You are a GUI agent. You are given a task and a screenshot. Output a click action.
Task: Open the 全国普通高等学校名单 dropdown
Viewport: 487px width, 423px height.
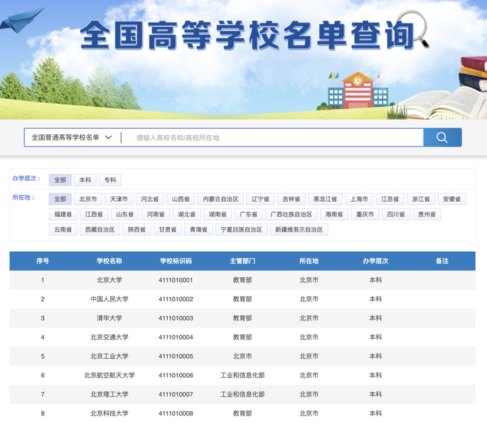point(72,138)
